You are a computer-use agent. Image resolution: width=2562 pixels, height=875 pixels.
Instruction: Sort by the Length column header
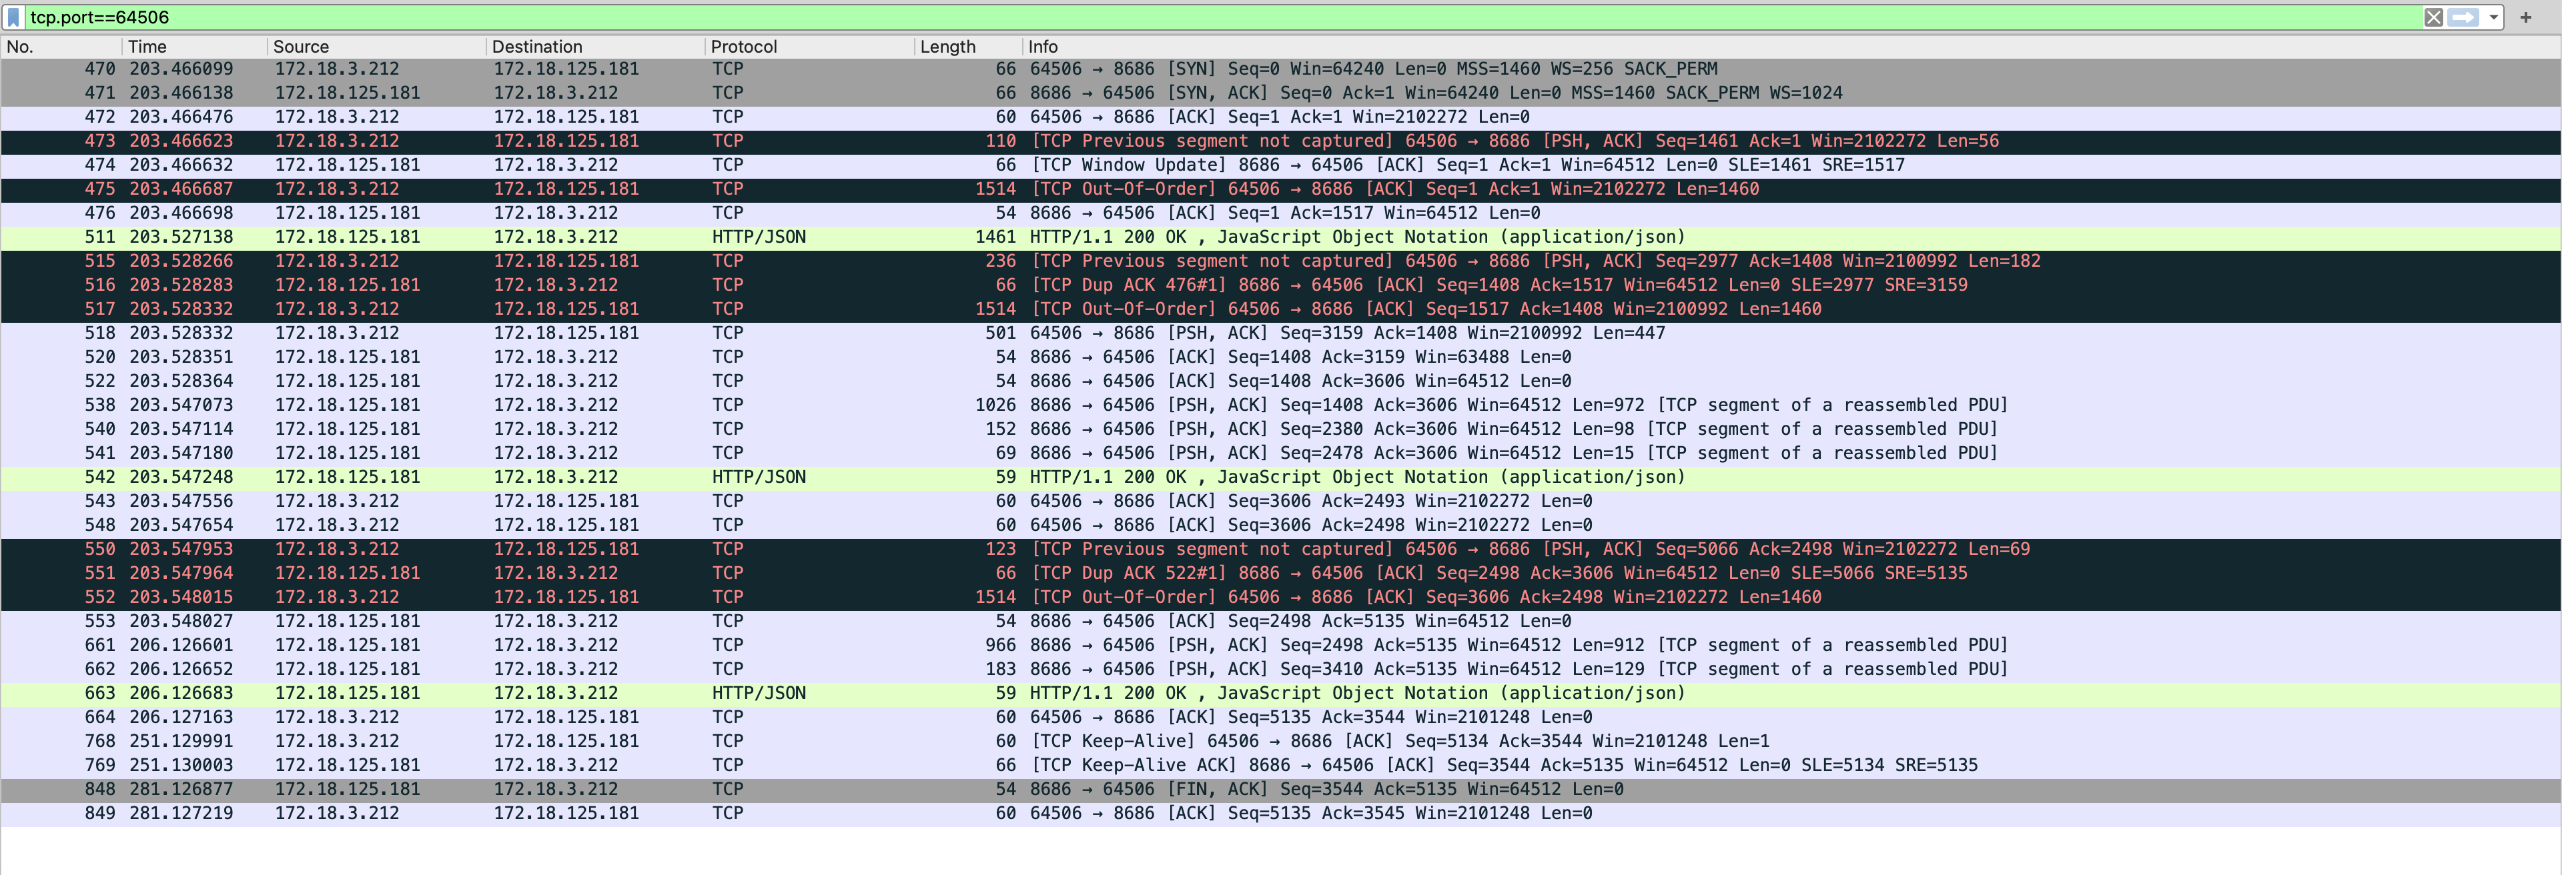(967, 47)
